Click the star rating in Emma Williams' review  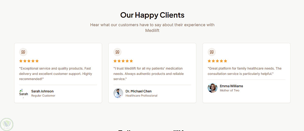pos(217,61)
